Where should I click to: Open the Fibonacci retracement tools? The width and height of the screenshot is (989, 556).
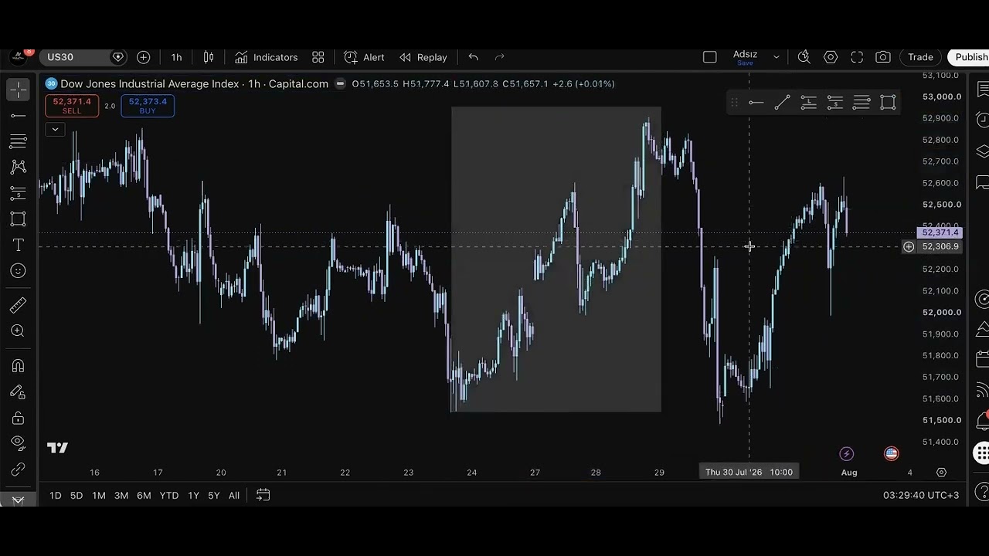18,141
